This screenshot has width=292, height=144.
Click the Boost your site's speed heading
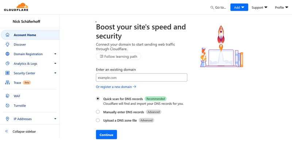(141, 32)
